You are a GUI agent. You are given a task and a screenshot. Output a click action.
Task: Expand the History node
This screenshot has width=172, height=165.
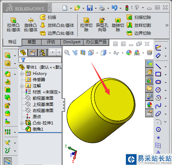click(x=22, y=74)
